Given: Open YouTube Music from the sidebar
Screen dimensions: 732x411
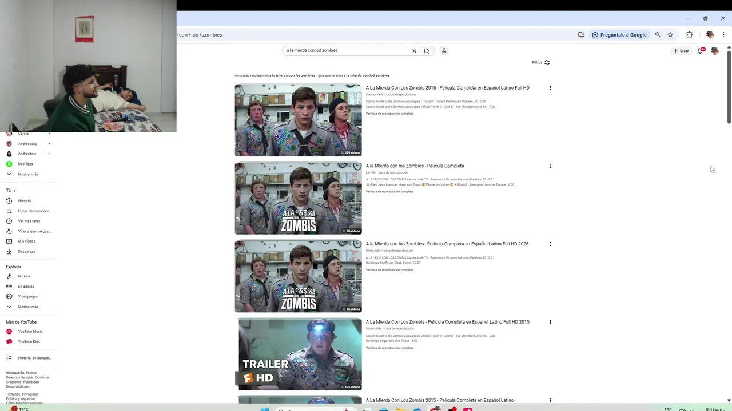Looking at the screenshot, I should click(x=29, y=332).
